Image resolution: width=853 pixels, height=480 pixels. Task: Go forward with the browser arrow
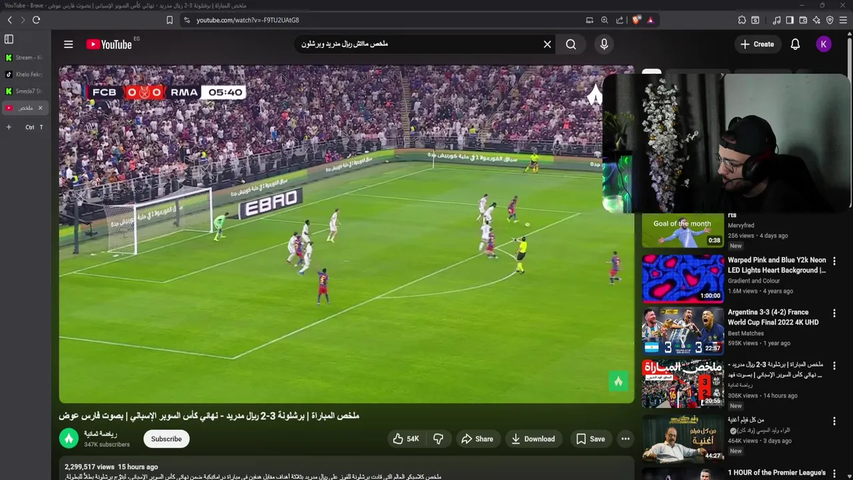click(23, 20)
